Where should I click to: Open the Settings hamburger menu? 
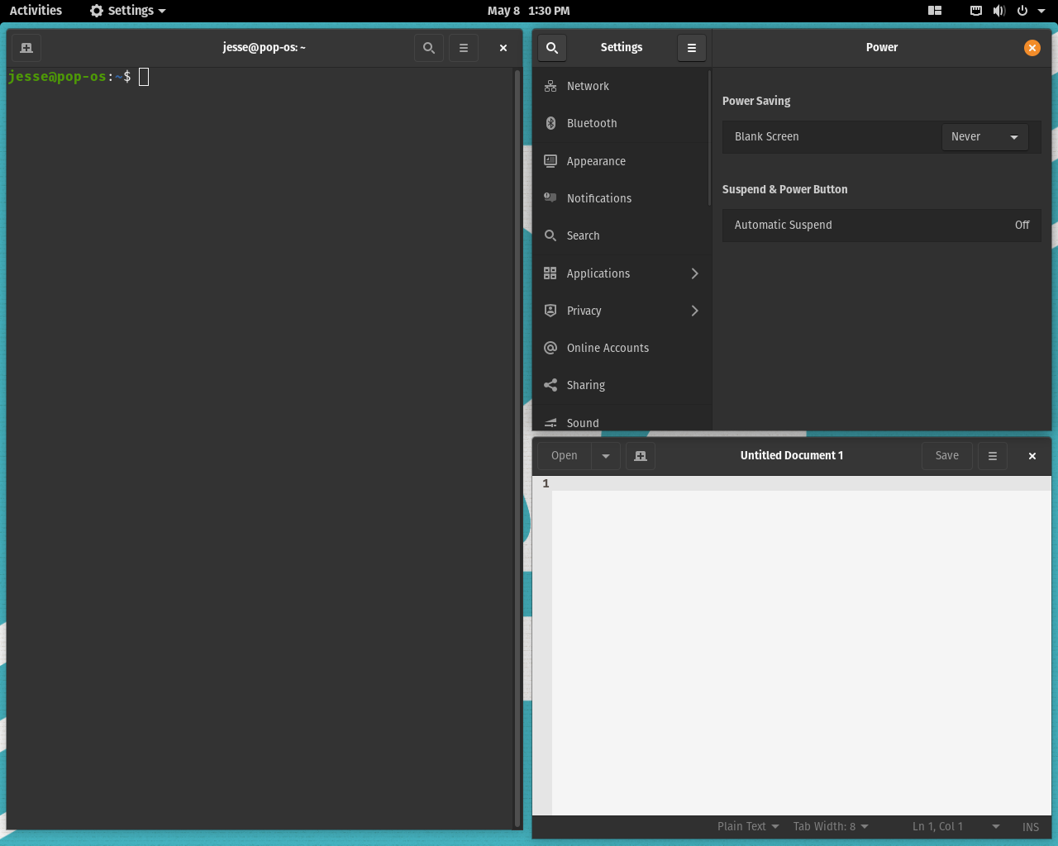click(x=692, y=48)
